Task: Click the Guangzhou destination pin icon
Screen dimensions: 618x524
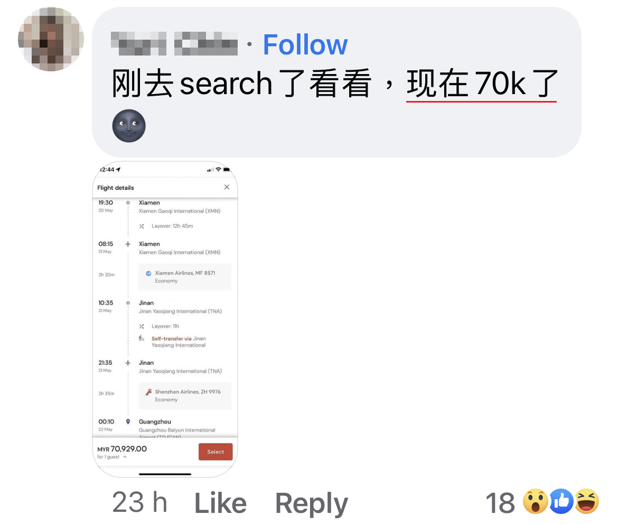Action: 128,422
